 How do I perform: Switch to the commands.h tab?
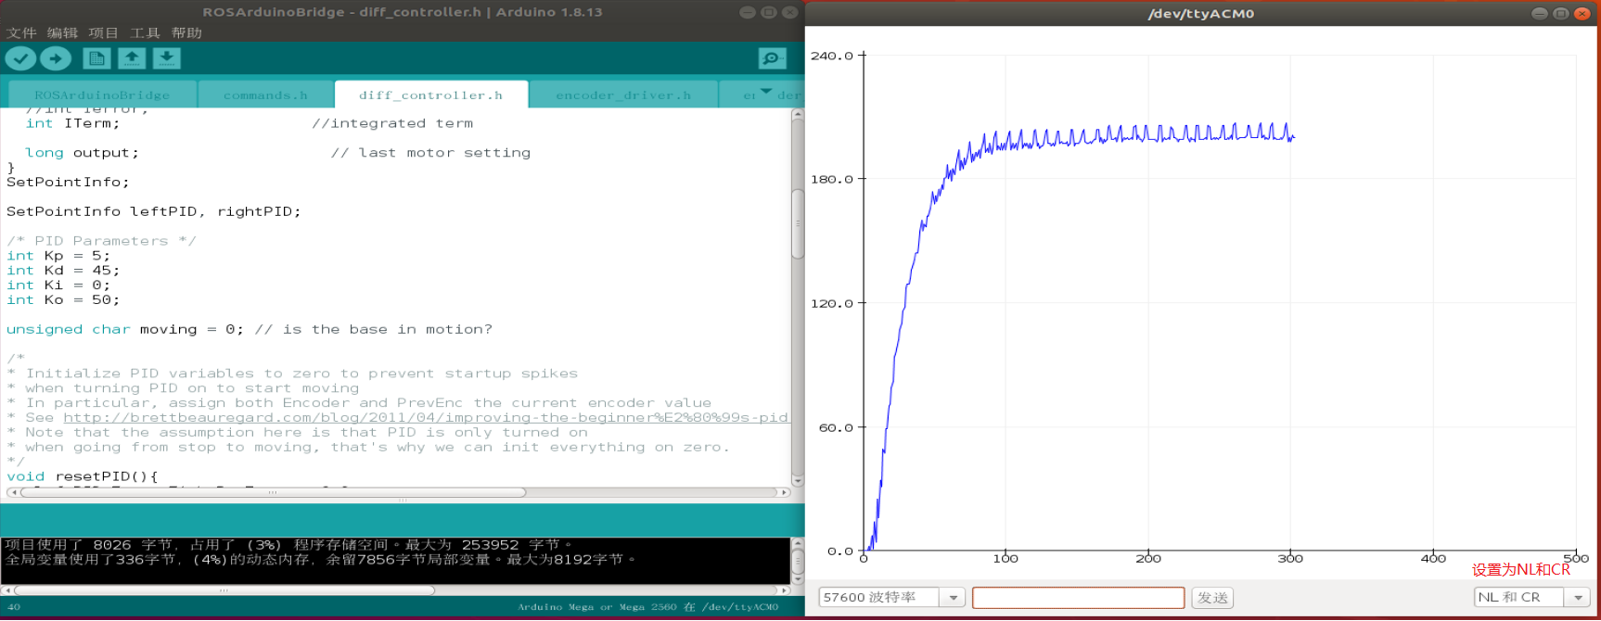point(265,95)
